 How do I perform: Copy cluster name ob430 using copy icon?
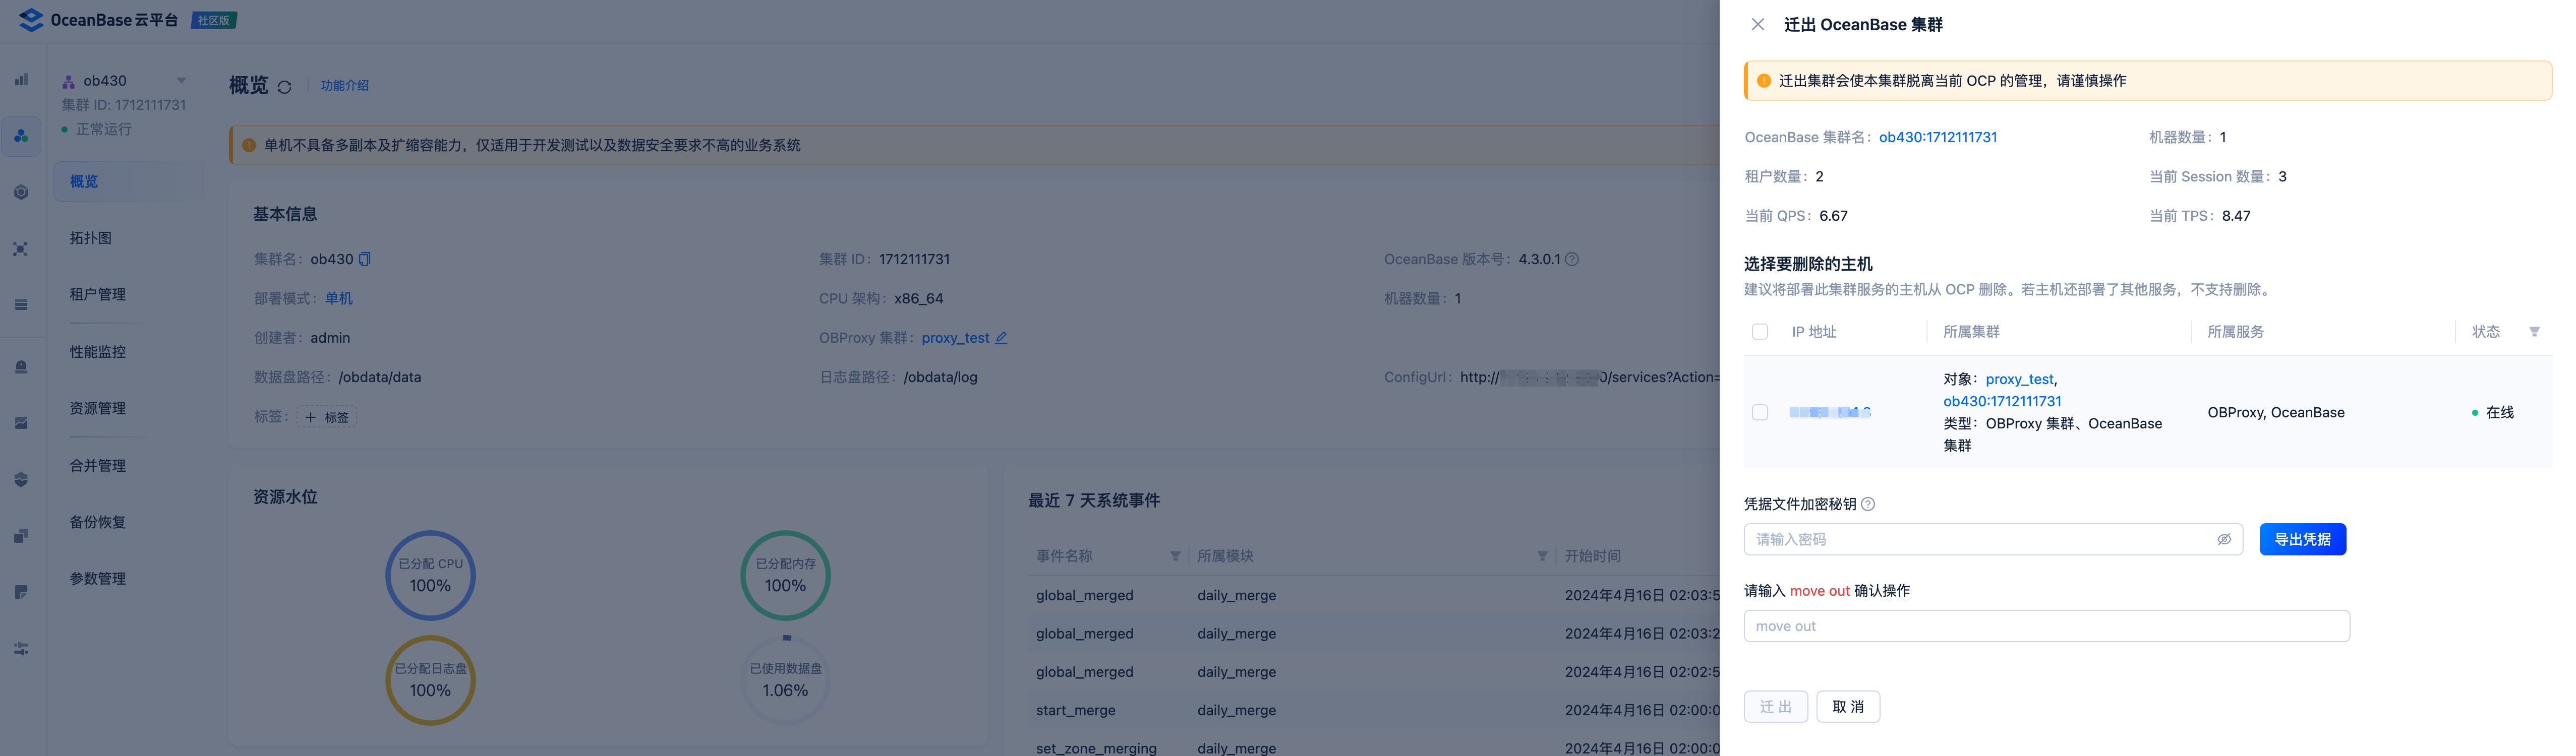pos(365,259)
